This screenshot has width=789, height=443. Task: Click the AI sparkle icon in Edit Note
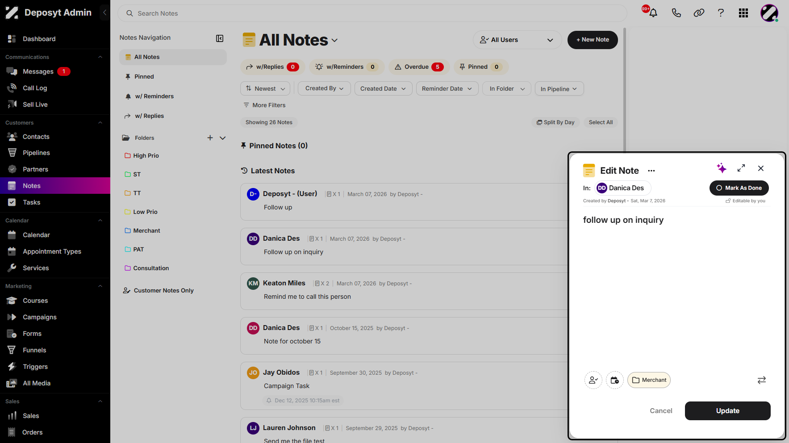[722, 168]
